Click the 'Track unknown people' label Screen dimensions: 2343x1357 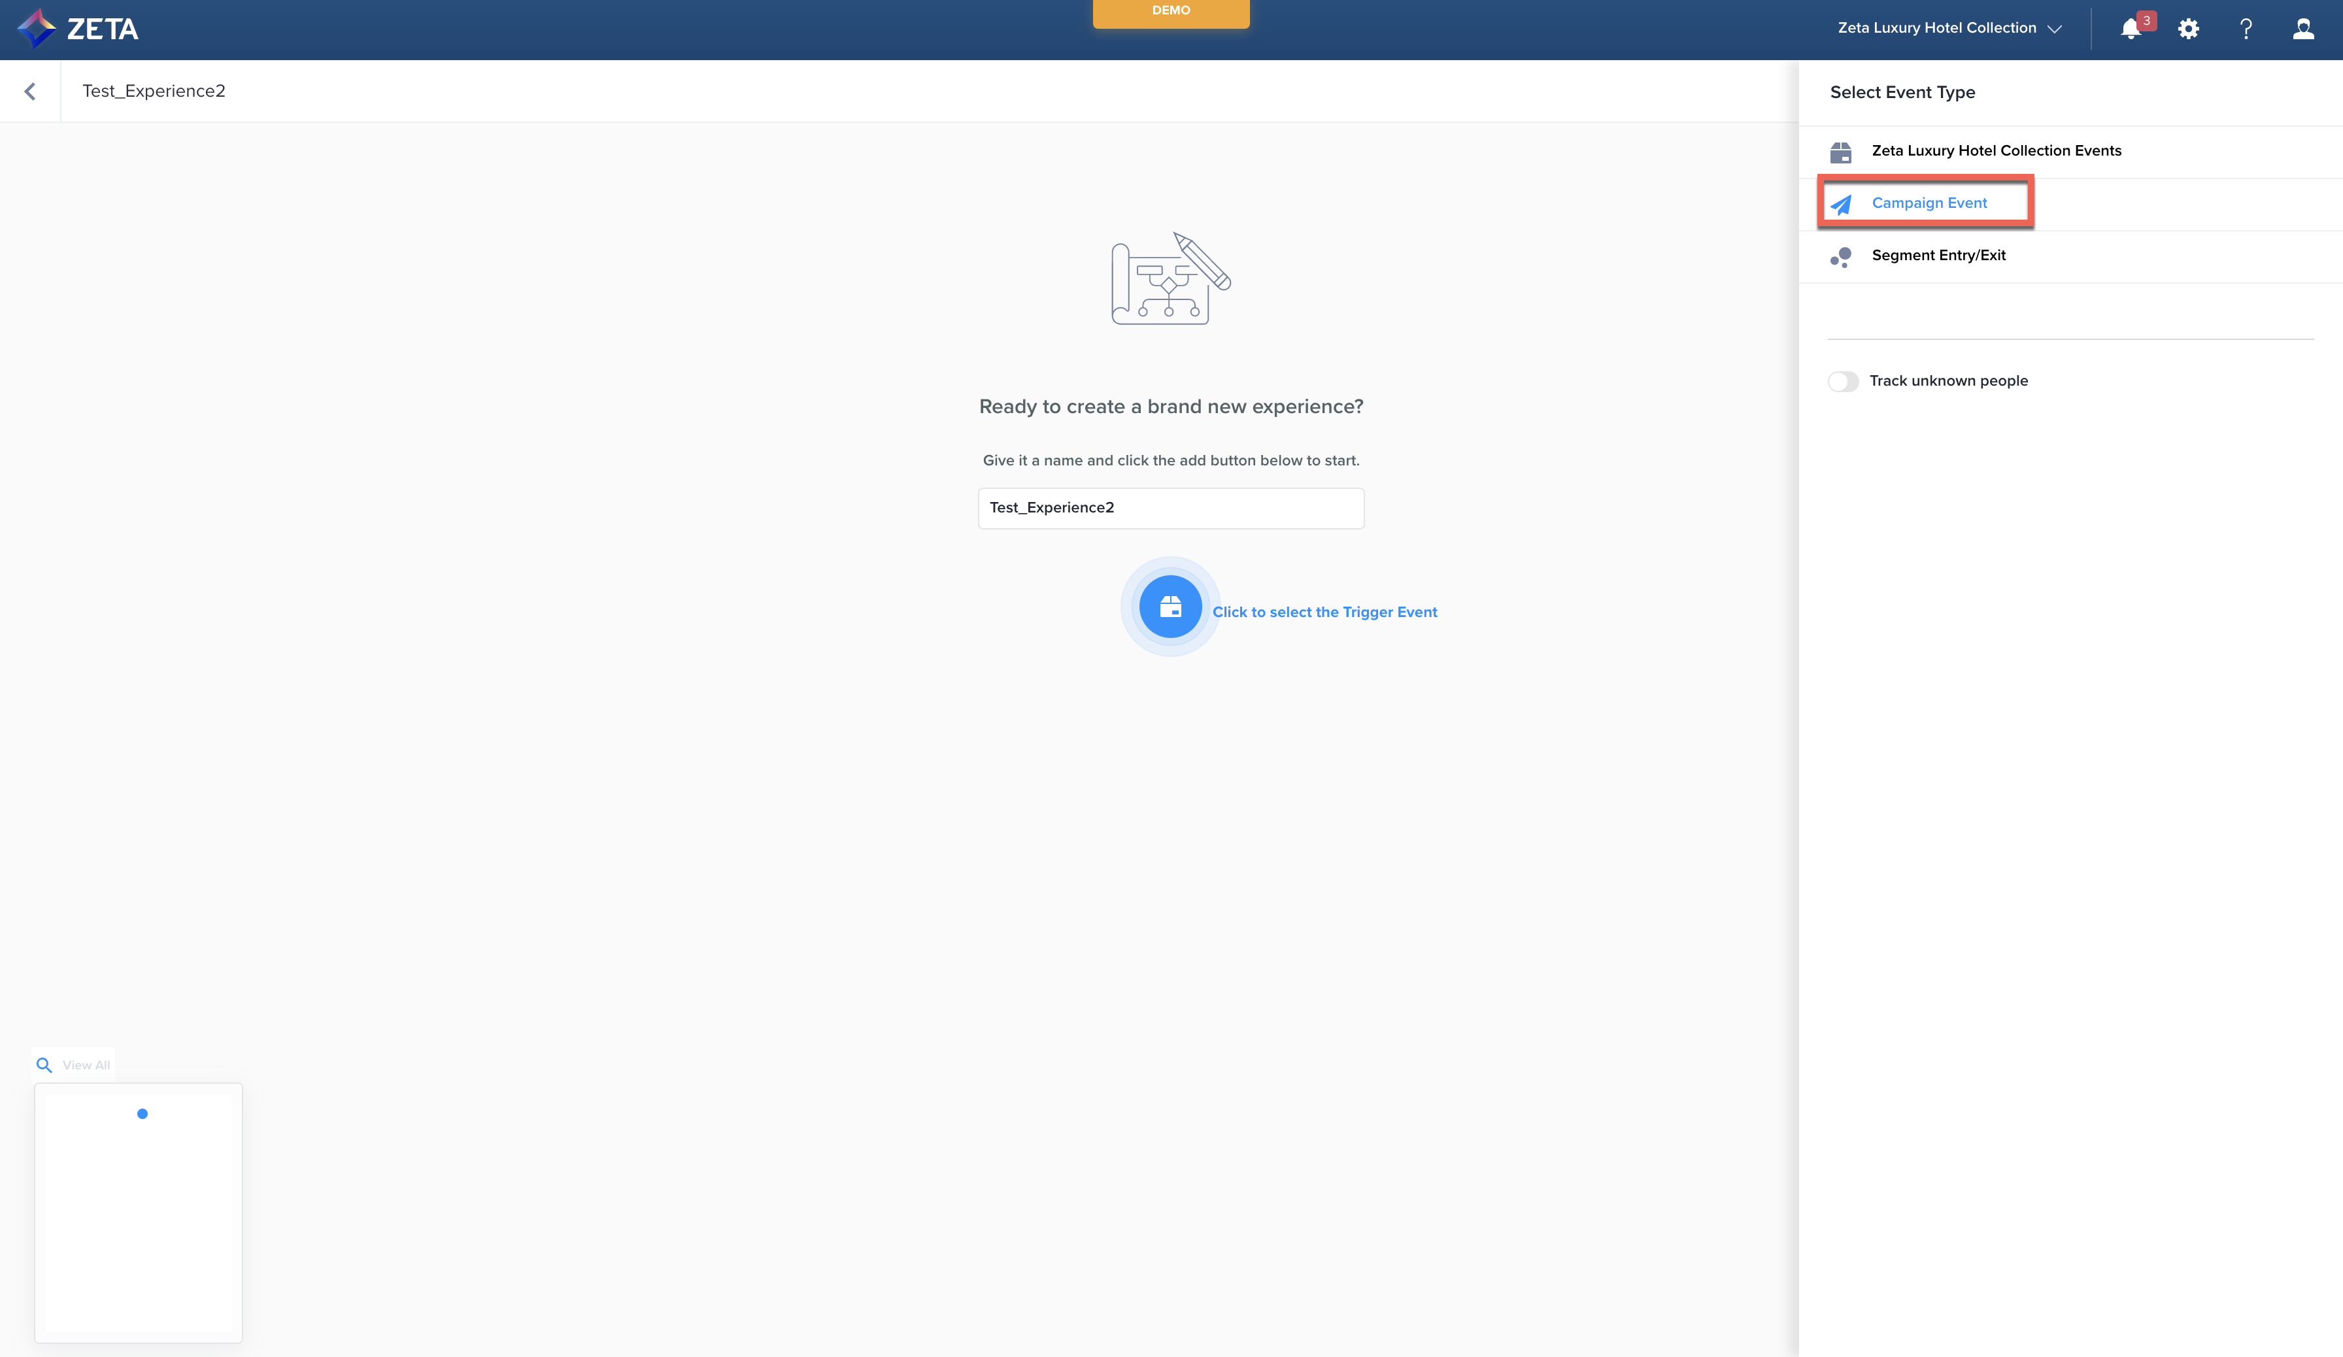click(1948, 381)
